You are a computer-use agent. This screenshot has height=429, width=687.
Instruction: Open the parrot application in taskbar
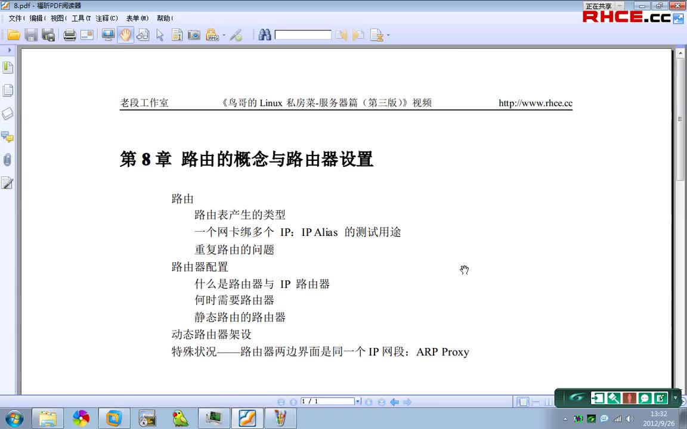180,418
